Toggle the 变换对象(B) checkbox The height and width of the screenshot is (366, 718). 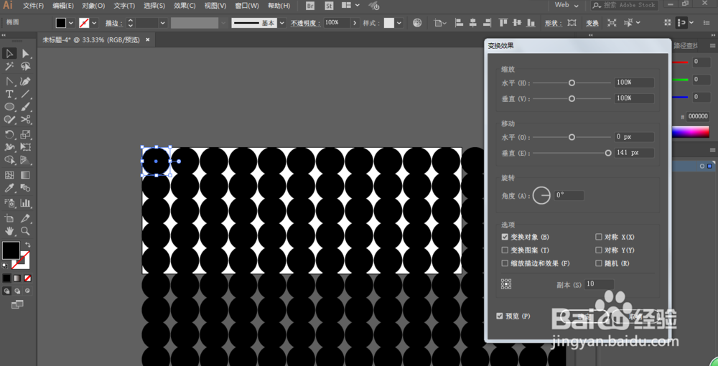[x=505, y=237]
